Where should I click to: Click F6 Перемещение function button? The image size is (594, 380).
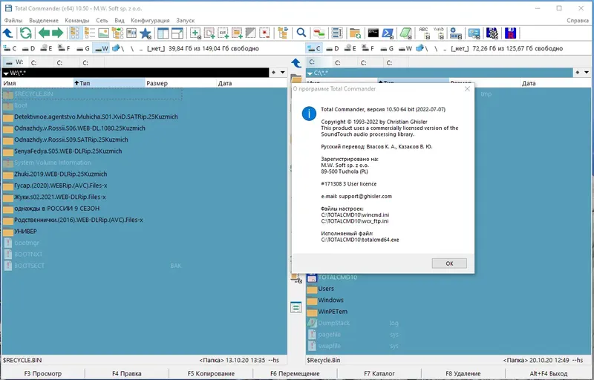295,373
